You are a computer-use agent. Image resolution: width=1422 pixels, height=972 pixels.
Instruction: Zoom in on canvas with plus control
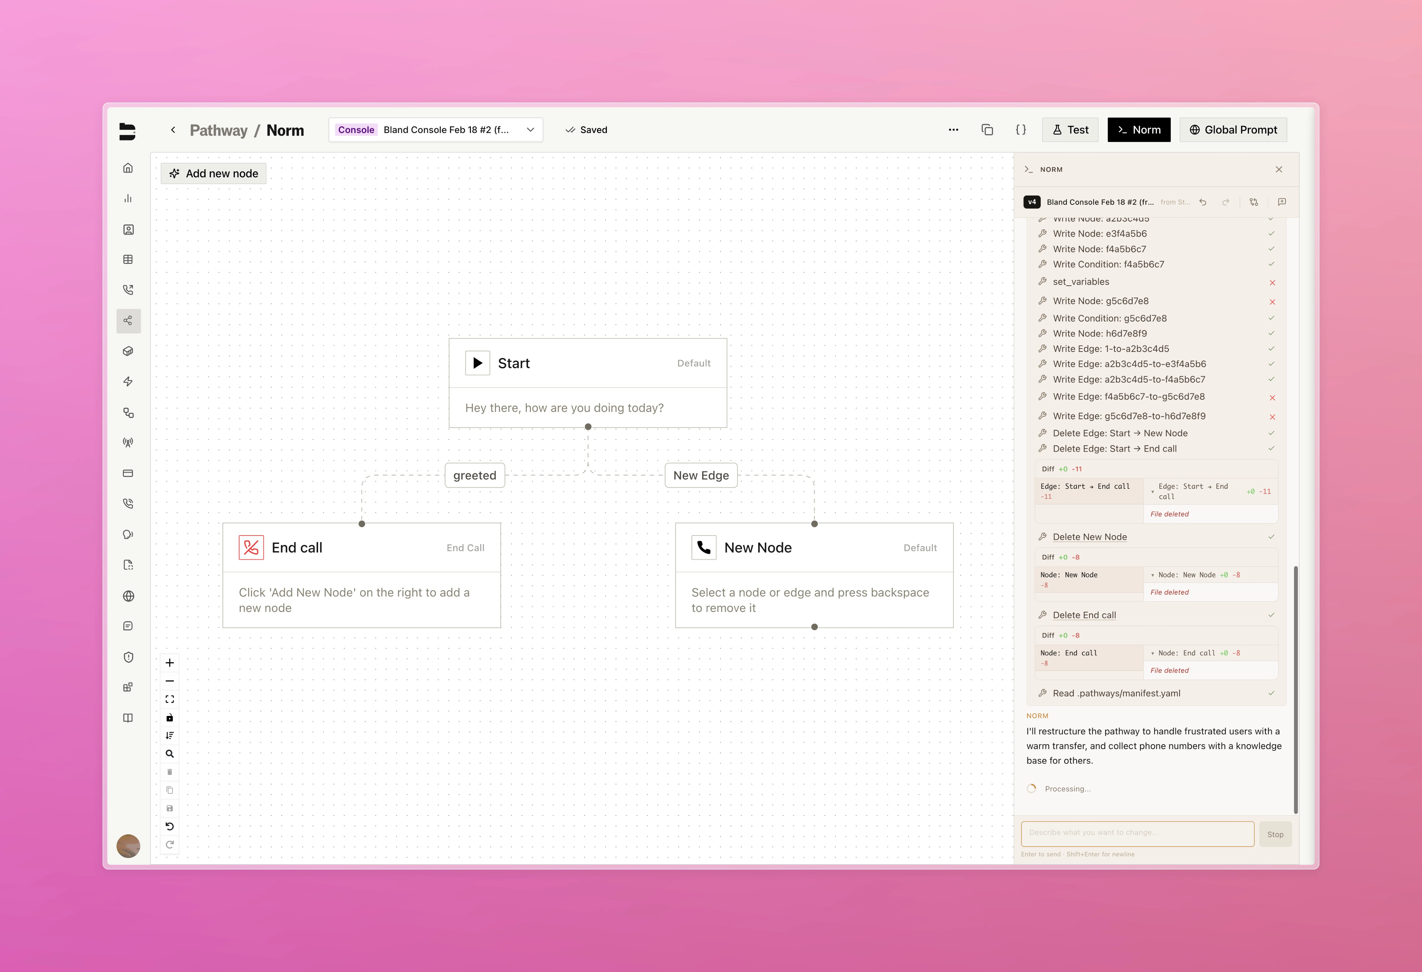point(169,663)
